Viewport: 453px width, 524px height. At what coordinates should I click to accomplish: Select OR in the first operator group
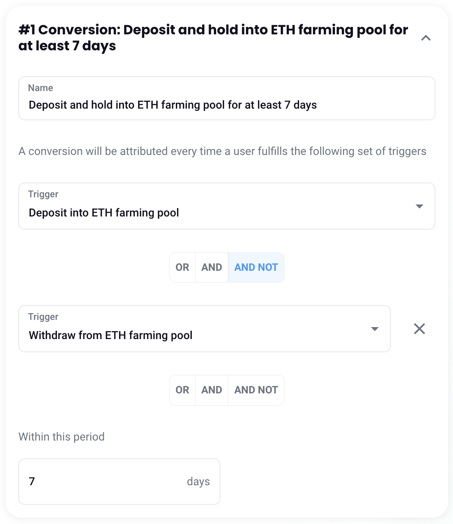pos(182,267)
